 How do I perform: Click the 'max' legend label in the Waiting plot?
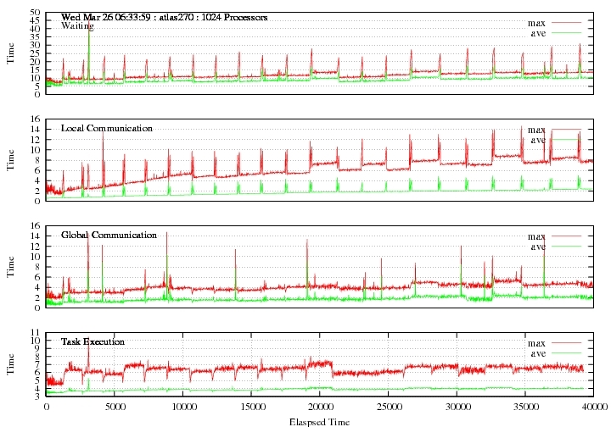point(536,24)
